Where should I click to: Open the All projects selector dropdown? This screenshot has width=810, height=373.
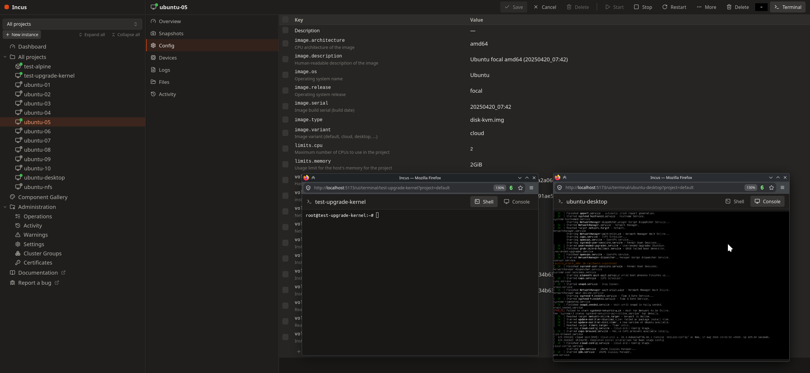pyautogui.click(x=72, y=24)
